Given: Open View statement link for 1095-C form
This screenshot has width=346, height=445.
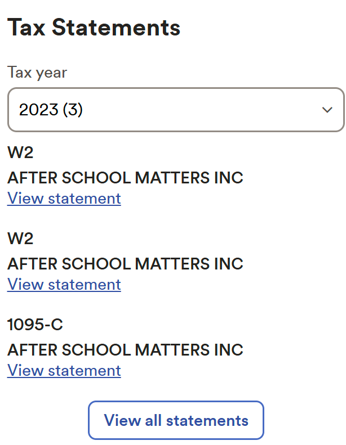Looking at the screenshot, I should pyautogui.click(x=64, y=371).
